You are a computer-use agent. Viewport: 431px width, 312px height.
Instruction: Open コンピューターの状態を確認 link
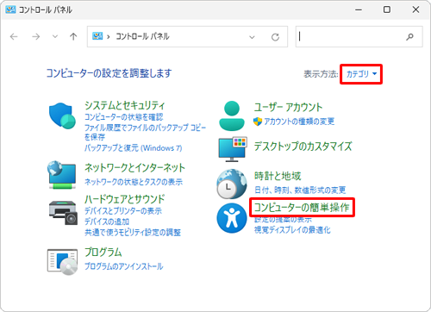pyautogui.click(x=124, y=117)
